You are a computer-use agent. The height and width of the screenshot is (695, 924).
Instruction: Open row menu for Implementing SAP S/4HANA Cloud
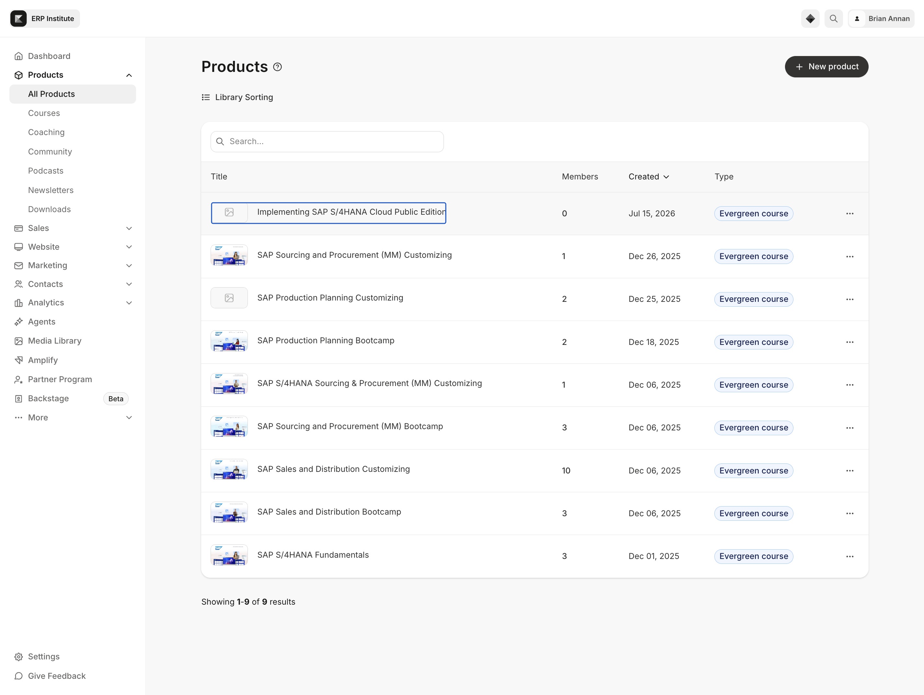(x=849, y=213)
